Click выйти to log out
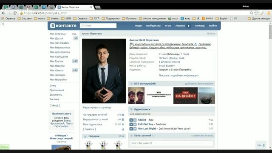 pyautogui.click(x=213, y=25)
